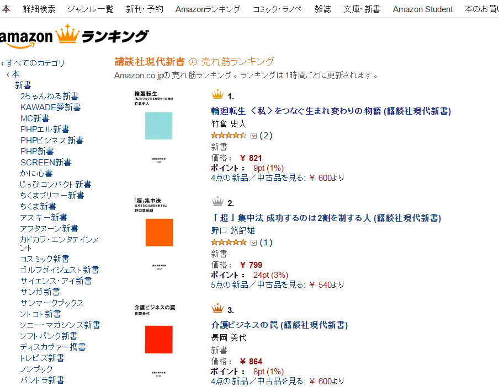Select サンマークブックス category
Image resolution: width=499 pixels, height=387 pixels.
click(52, 303)
